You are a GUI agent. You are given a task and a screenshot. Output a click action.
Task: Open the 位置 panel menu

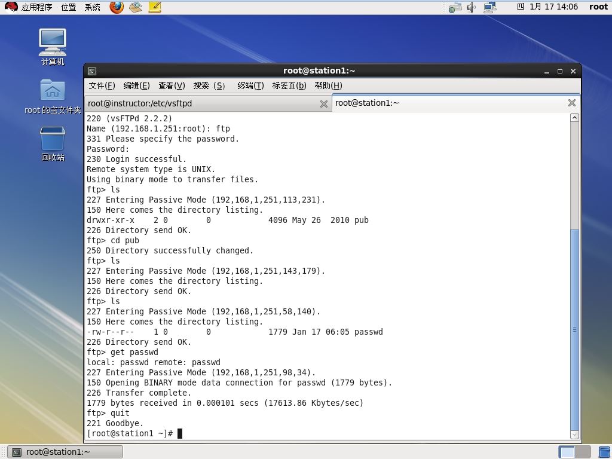(69, 7)
